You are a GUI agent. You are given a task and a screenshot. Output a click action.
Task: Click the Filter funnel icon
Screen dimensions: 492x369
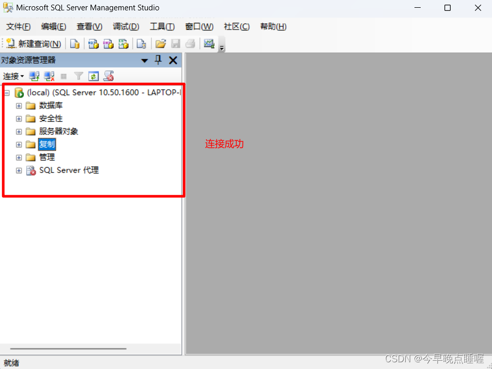pos(79,76)
